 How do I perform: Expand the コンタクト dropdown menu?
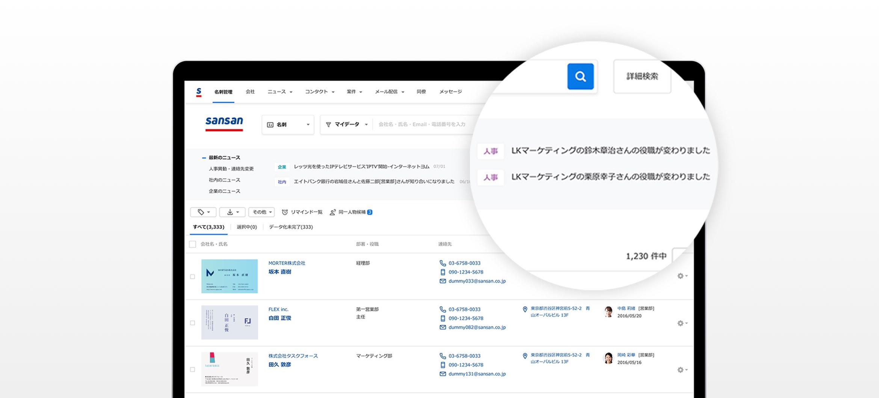[320, 92]
